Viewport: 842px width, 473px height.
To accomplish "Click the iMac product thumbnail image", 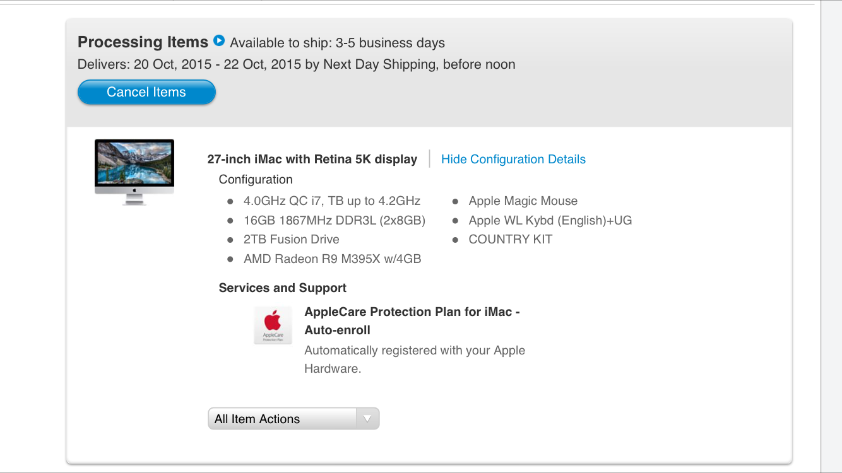I will pyautogui.click(x=134, y=172).
